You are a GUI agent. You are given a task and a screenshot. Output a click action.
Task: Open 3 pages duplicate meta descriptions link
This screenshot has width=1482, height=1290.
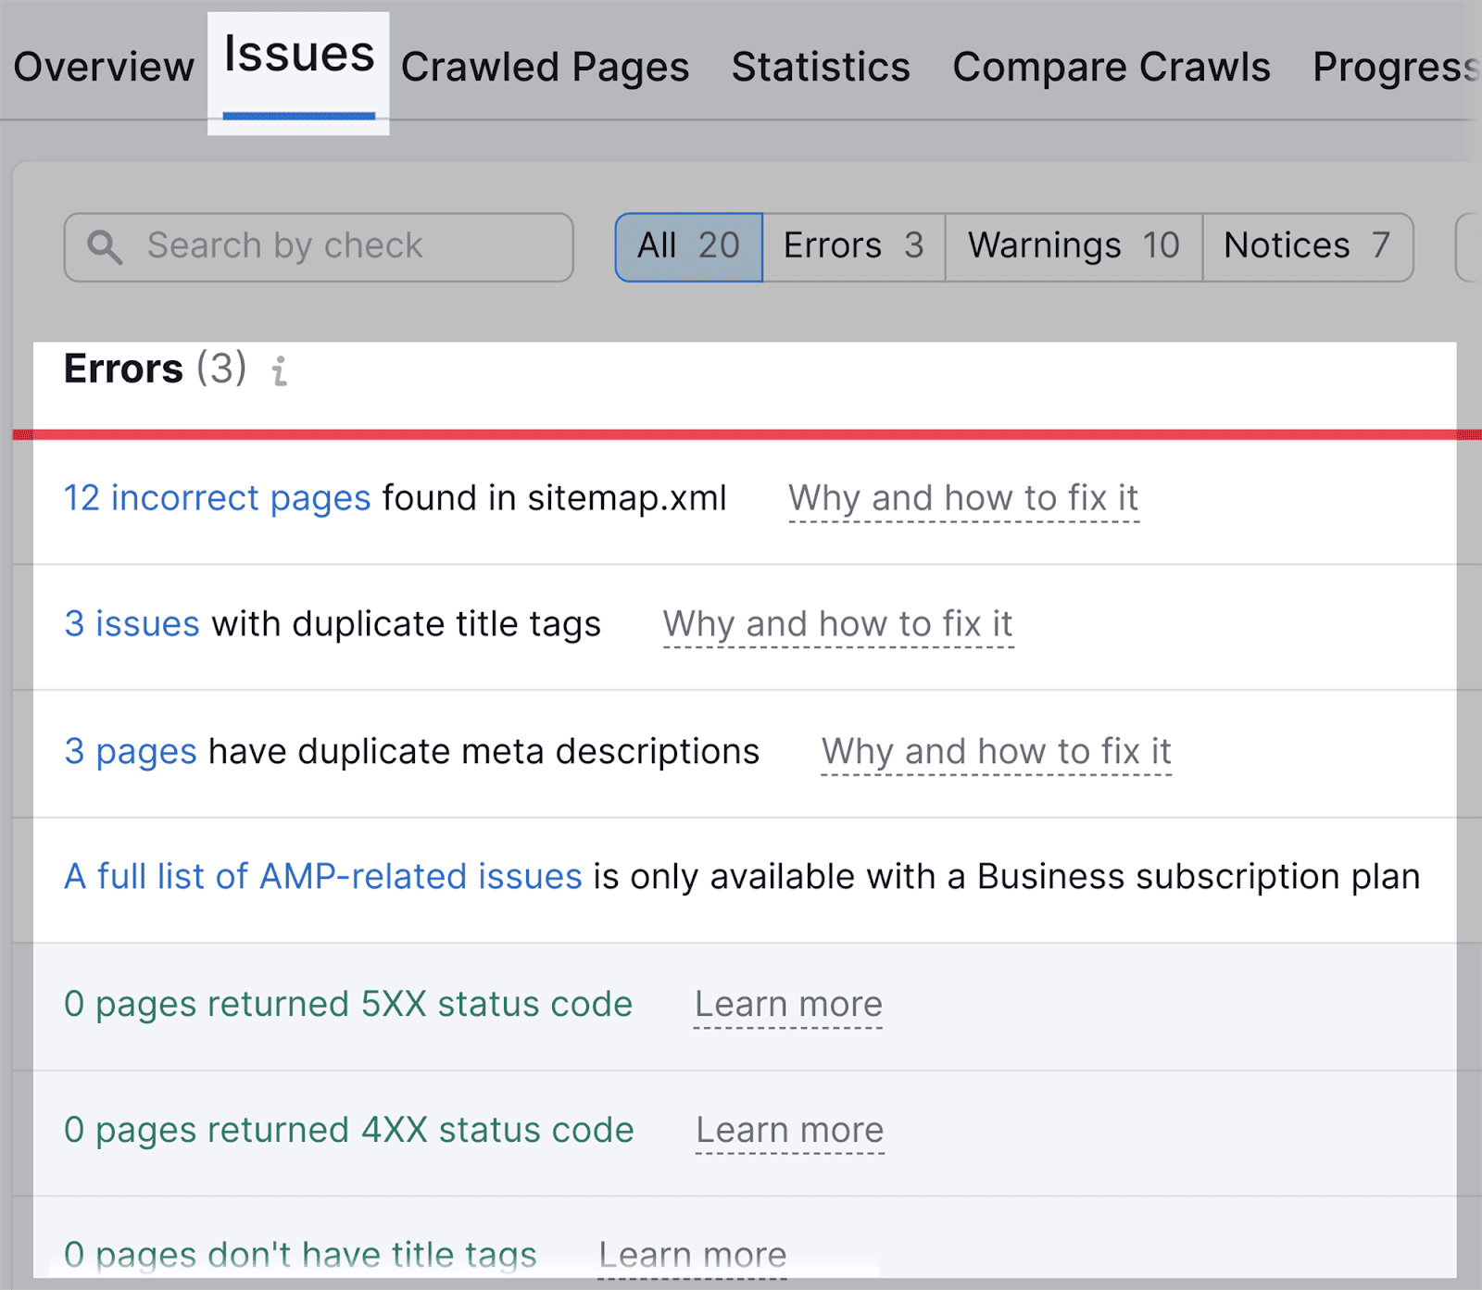130,751
